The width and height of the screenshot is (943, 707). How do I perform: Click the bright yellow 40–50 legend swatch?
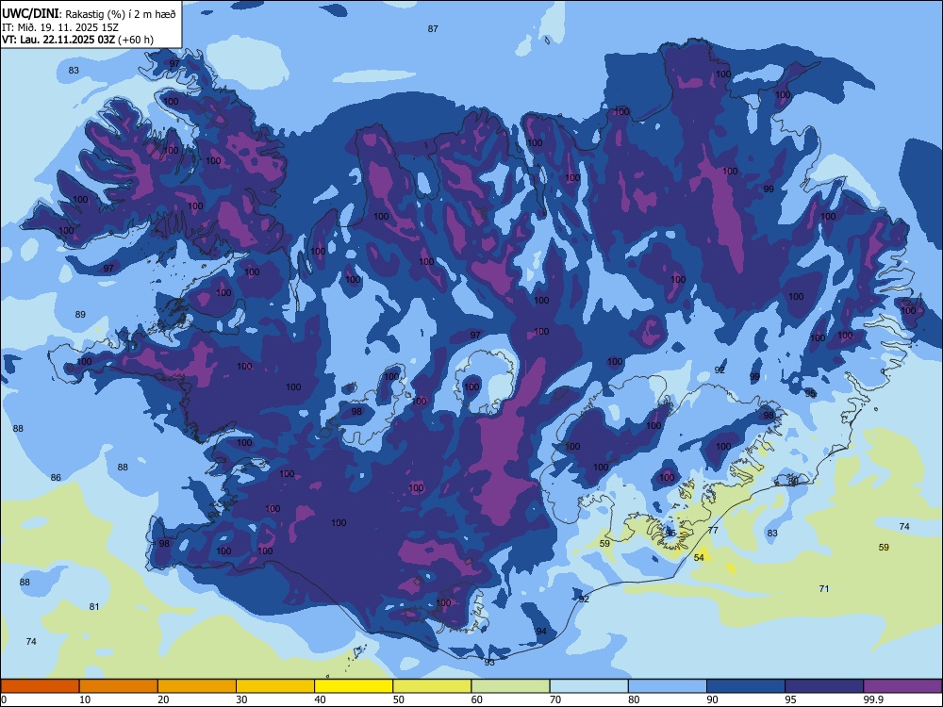pyautogui.click(x=354, y=686)
